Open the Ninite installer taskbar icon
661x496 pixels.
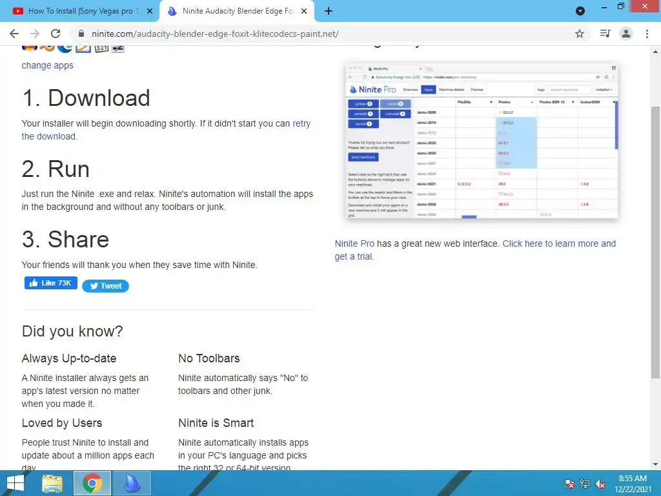(132, 483)
